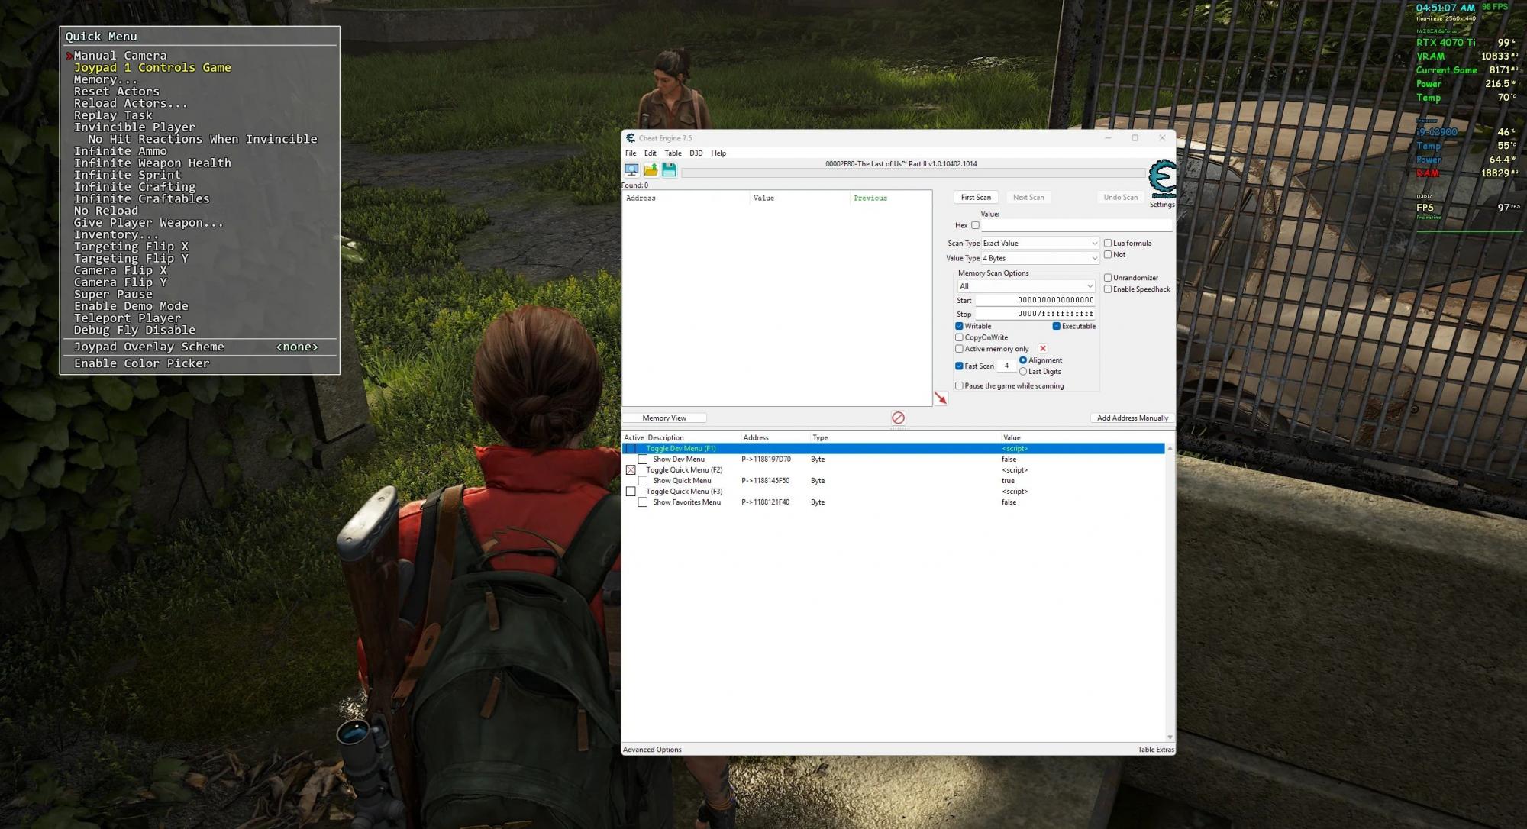The image size is (1527, 829).
Task: Click the scan Value input field
Action: pyautogui.click(x=1076, y=225)
